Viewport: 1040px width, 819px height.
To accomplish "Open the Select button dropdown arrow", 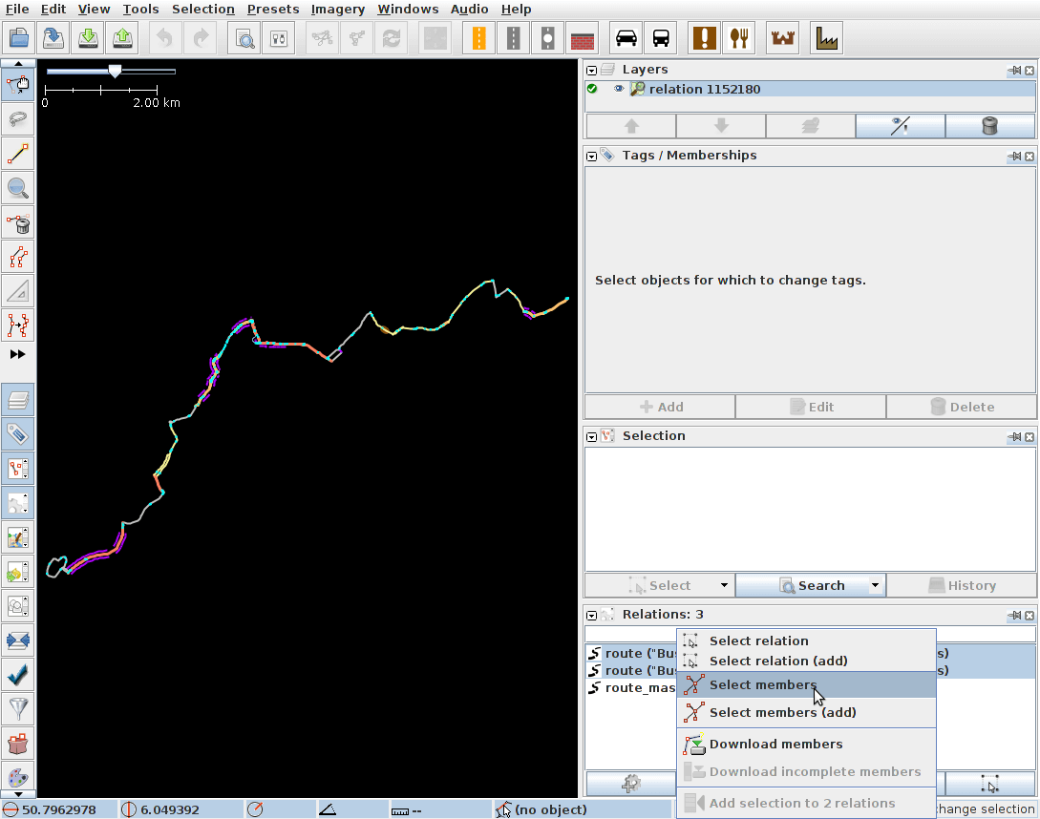I will coord(724,585).
